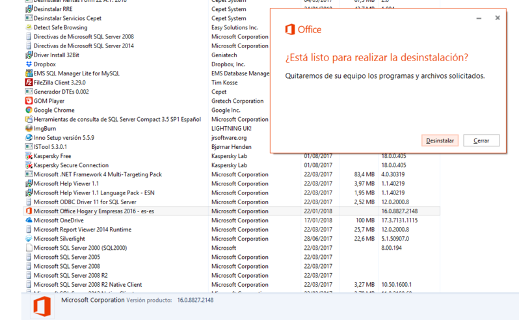Click the EMS SQL Manager Lite icon

click(x=29, y=73)
